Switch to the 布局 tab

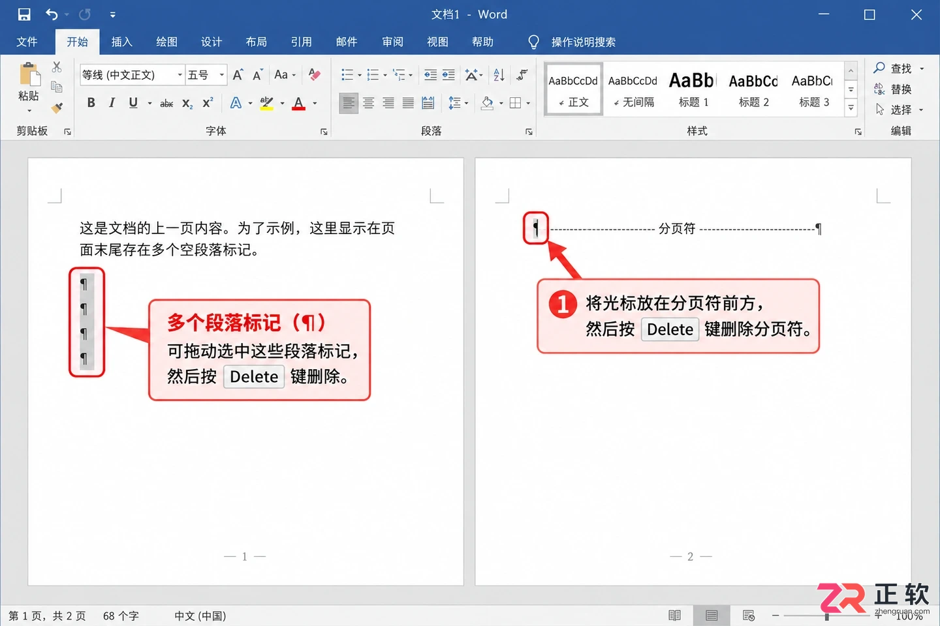(257, 42)
